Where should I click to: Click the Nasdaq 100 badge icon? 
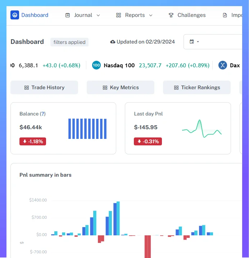point(96,65)
